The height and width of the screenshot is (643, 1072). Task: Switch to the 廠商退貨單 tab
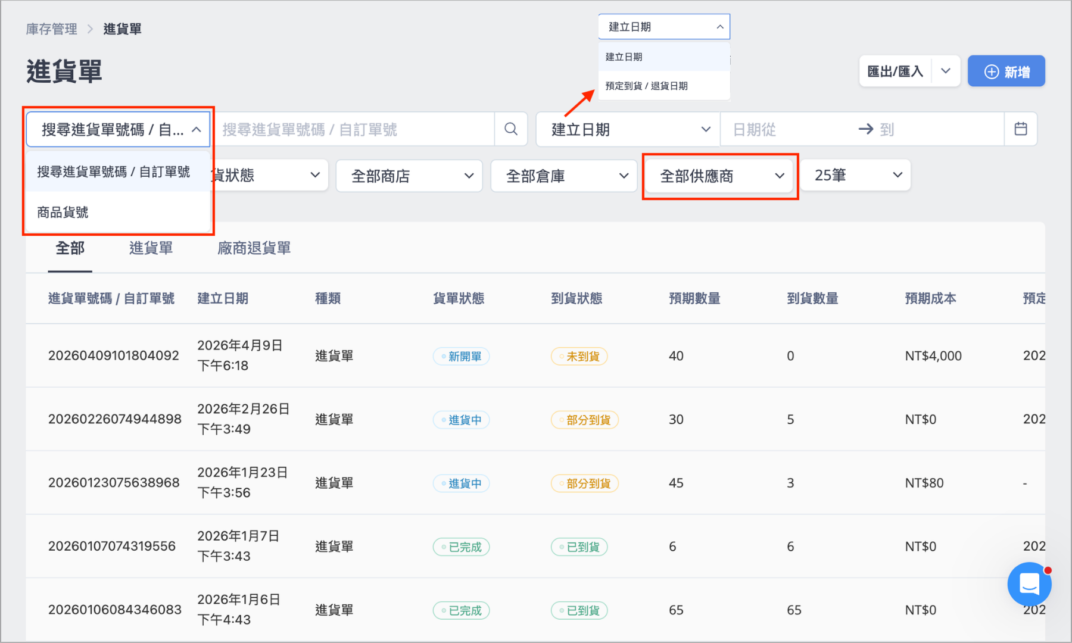point(254,248)
